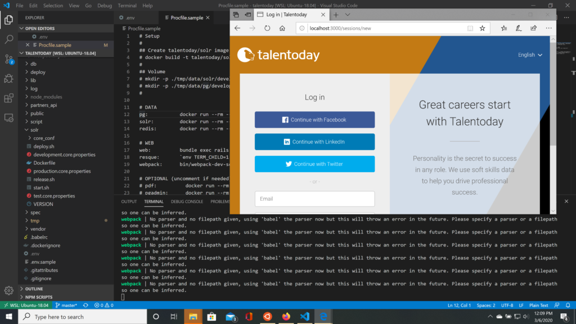Expand the deploy folder
The width and height of the screenshot is (576, 324).
[x=38, y=72]
